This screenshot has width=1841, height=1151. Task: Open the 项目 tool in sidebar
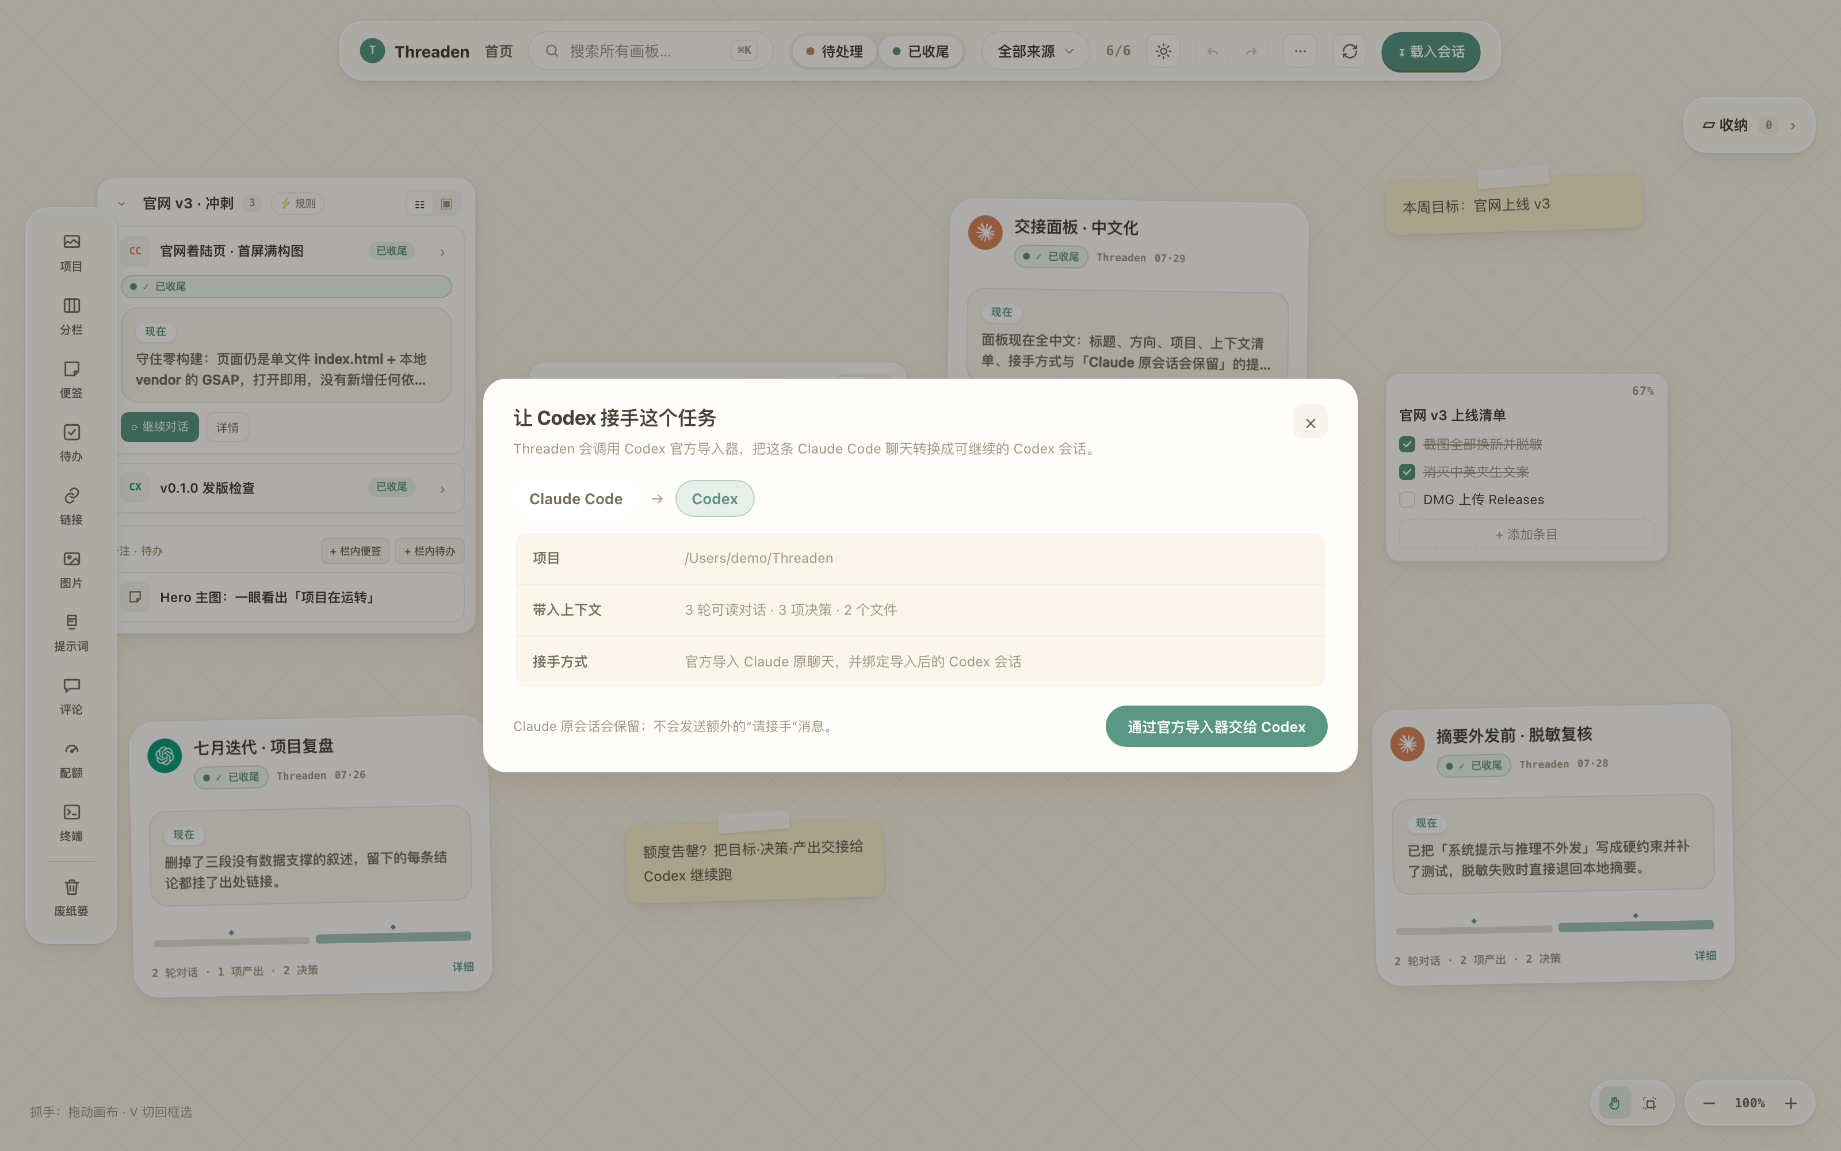click(71, 253)
